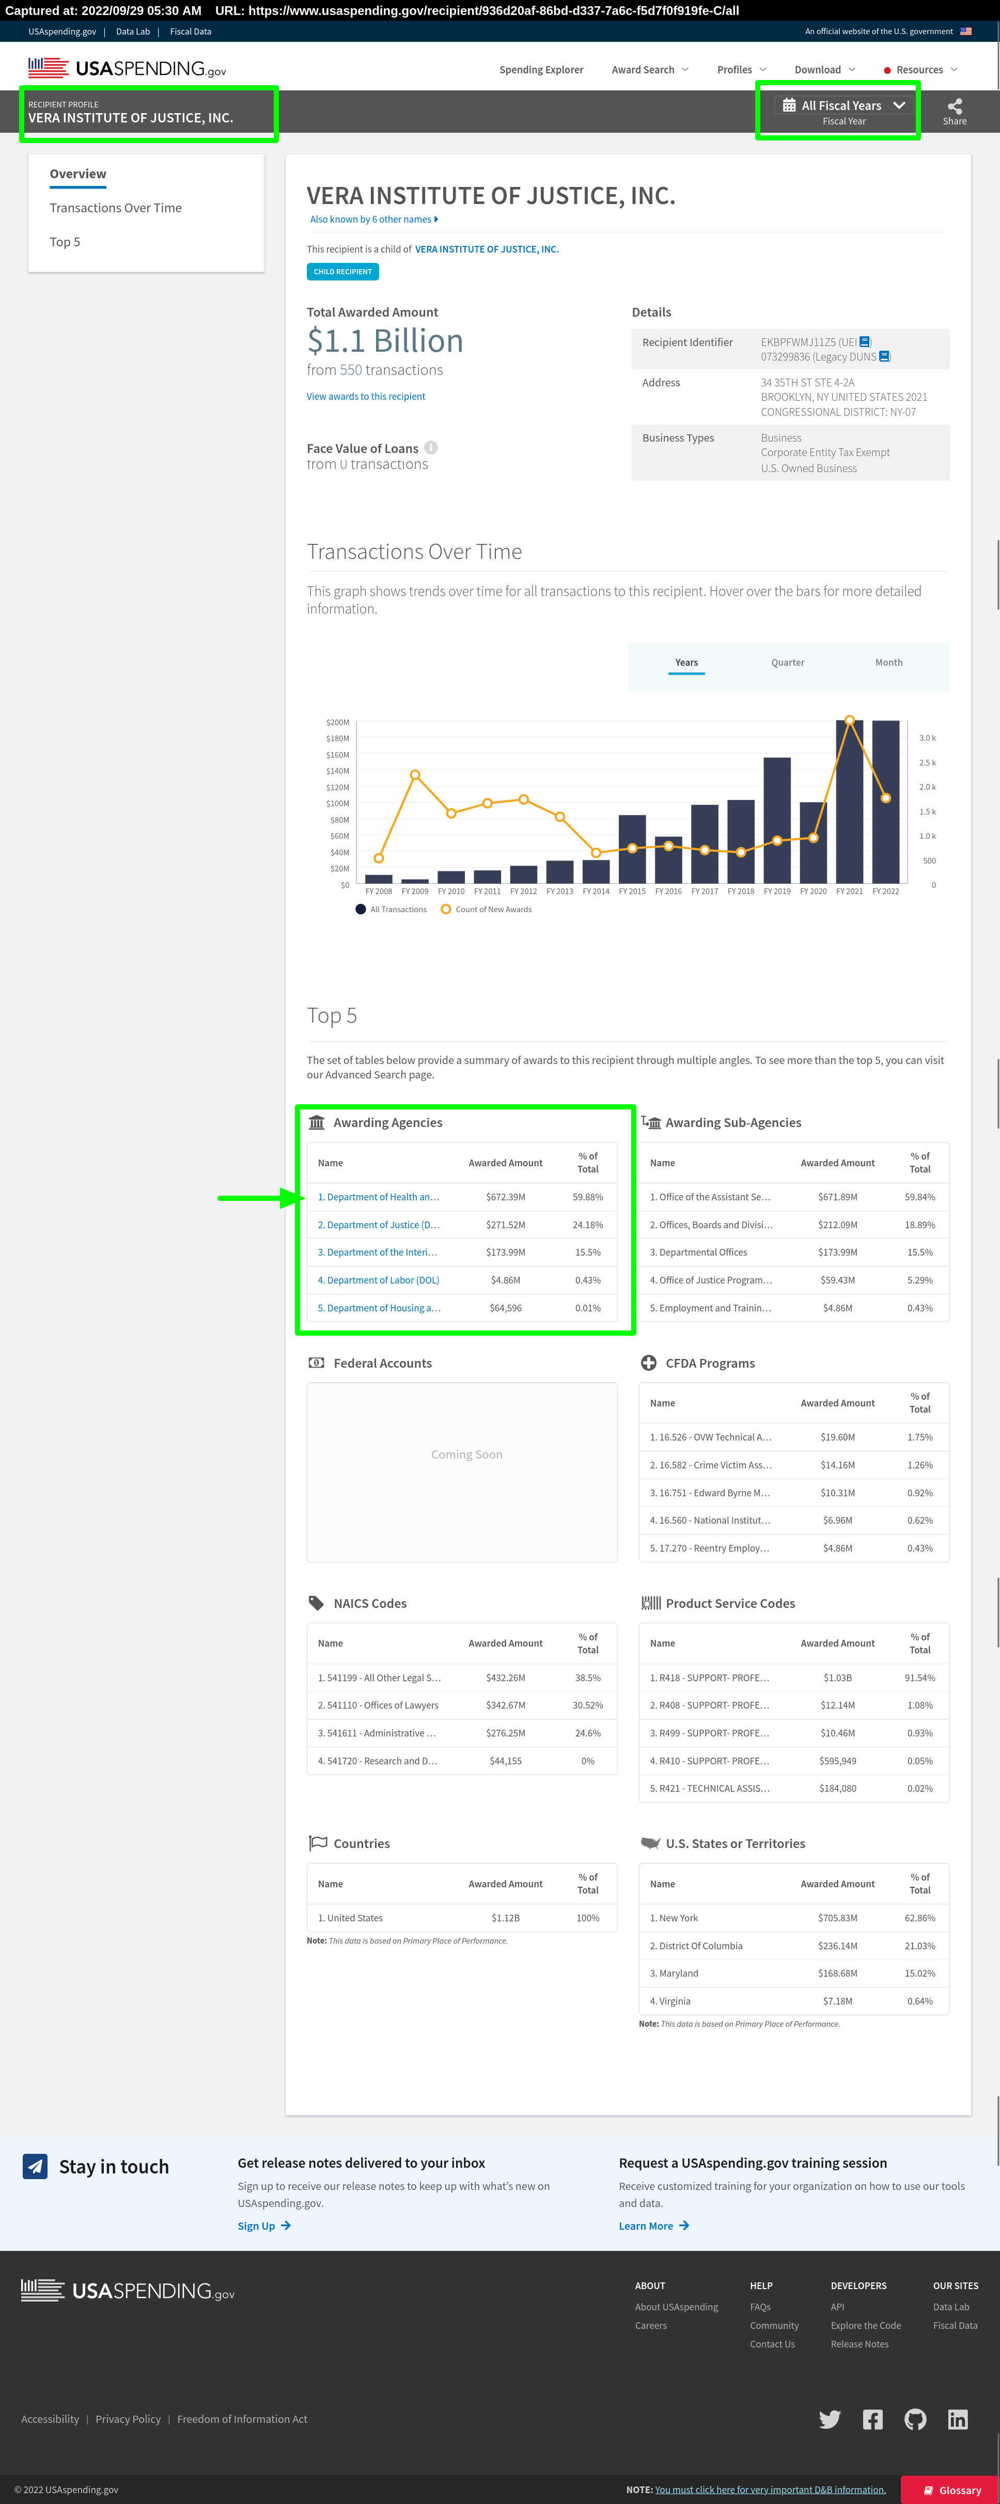Open parent VERA INSTITUTE OF JUSTICE link
The height and width of the screenshot is (2504, 1000).
pyautogui.click(x=486, y=250)
